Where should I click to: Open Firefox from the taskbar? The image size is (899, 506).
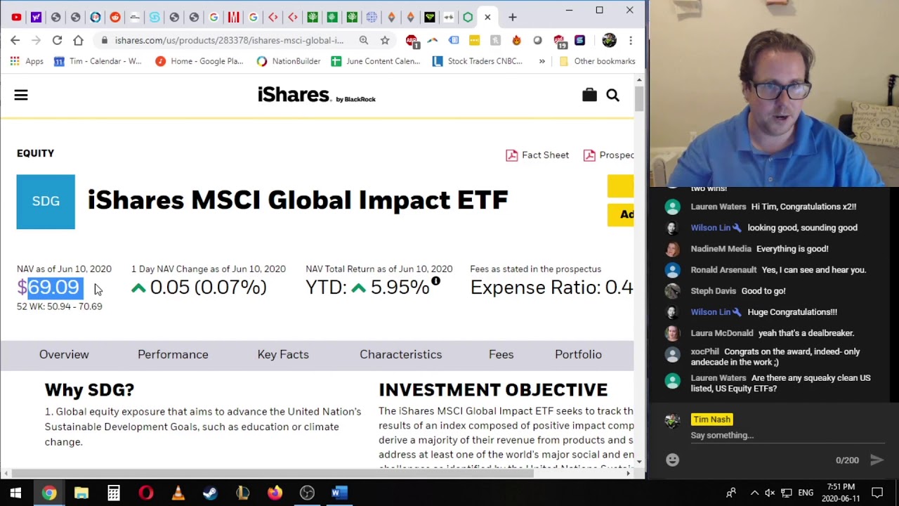(x=275, y=493)
